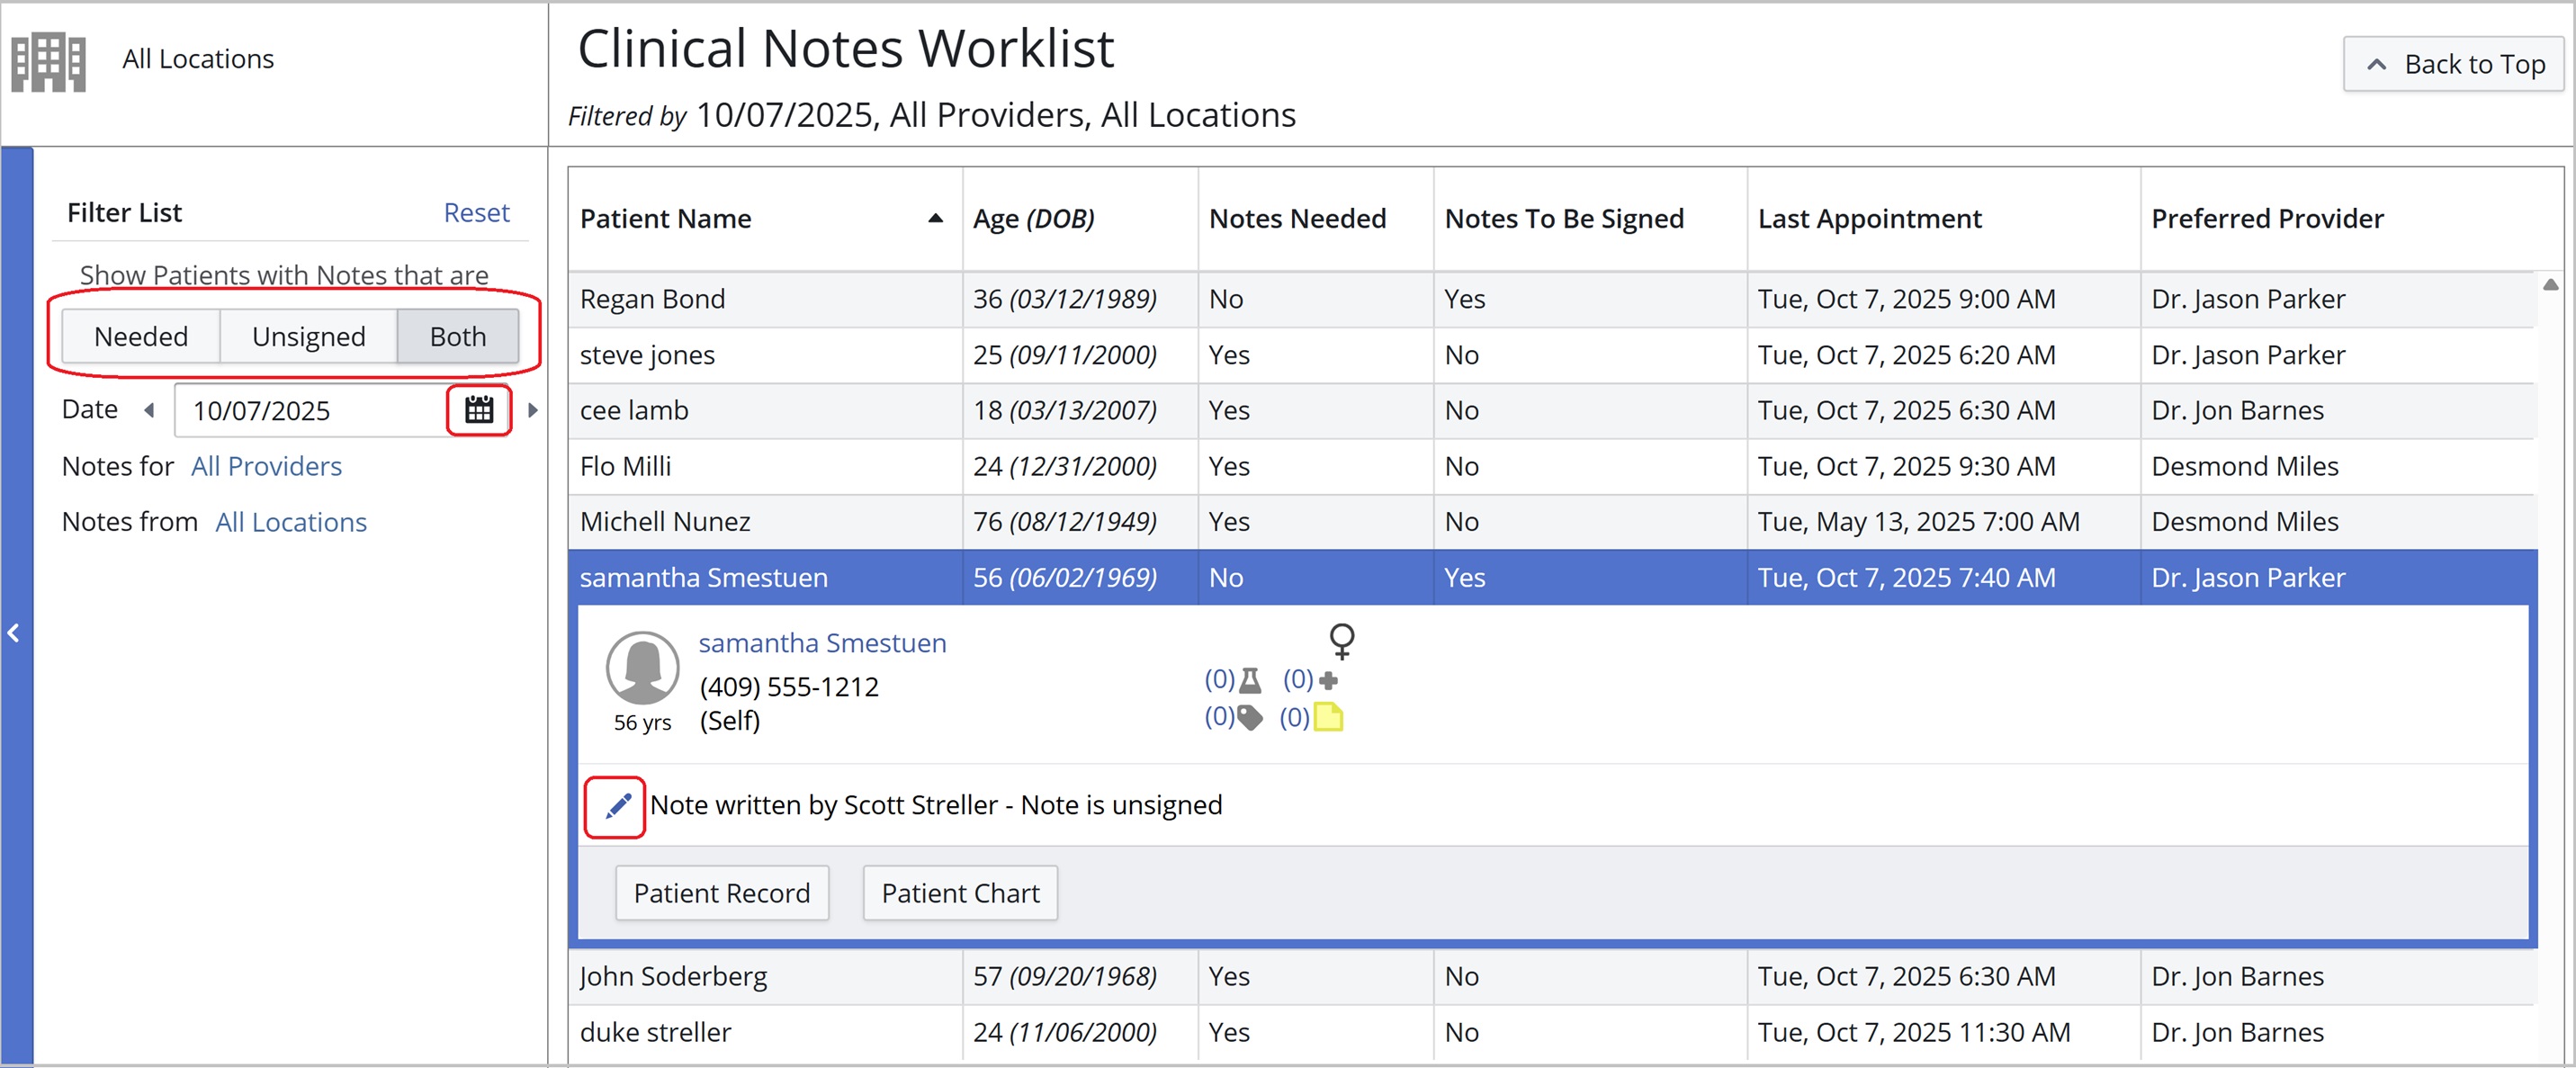Click the medical alerts plus icon
The width and height of the screenshot is (2576, 1068).
[x=1328, y=681]
